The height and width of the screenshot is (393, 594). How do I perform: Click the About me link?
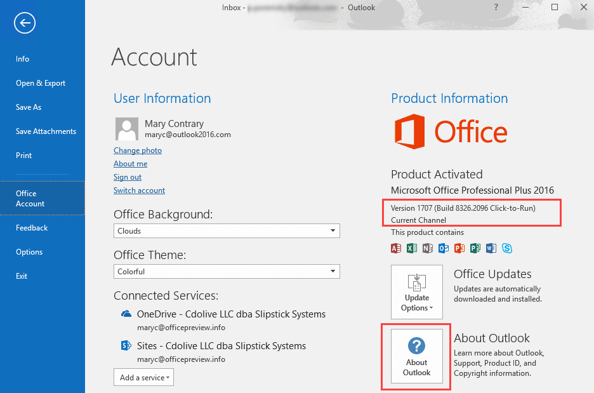130,164
